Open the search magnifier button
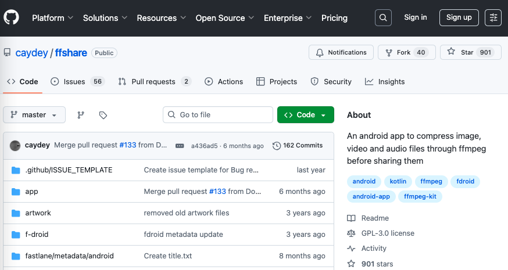The height and width of the screenshot is (270, 508). point(383,17)
